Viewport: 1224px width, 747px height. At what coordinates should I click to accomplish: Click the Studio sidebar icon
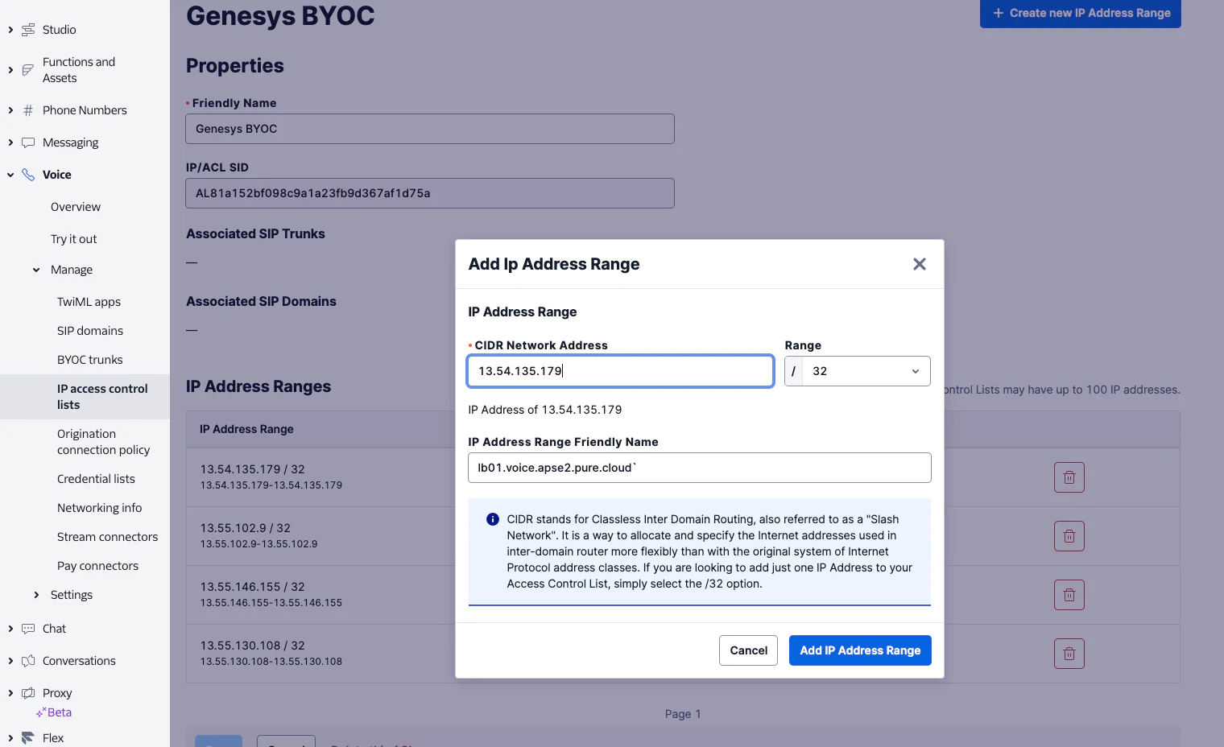(28, 30)
